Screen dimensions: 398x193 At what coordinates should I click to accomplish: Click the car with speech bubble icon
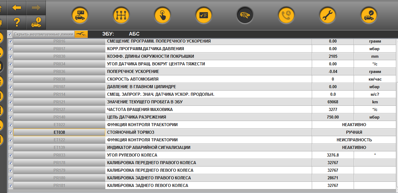pos(80,15)
